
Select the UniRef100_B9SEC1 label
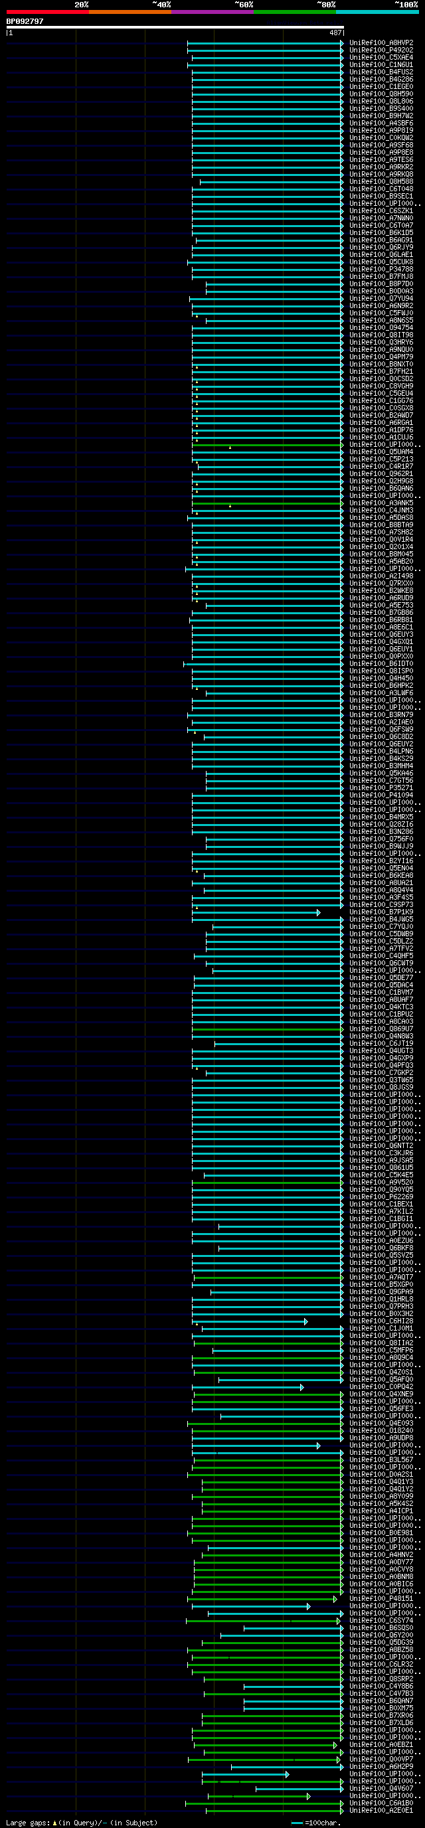[381, 197]
